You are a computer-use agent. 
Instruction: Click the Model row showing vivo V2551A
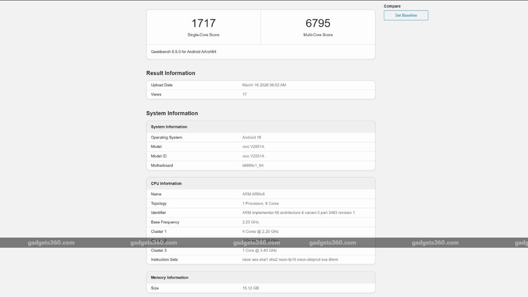click(x=260, y=147)
